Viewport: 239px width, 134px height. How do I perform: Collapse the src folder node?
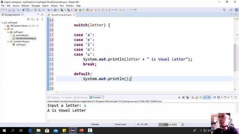tap(5, 29)
